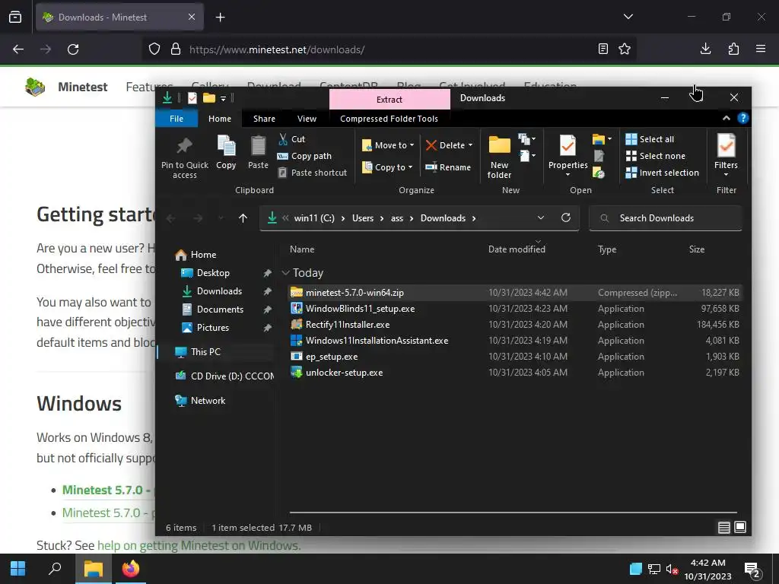Click Firefox back arrow button
Screen dimensions: 779x584
coord(18,49)
